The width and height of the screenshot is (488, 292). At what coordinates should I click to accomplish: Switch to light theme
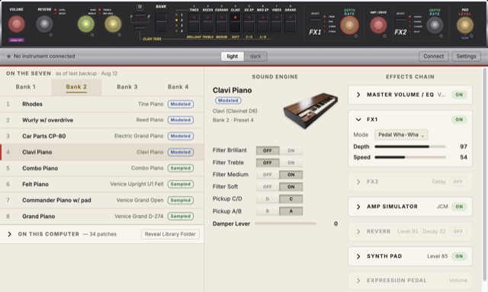point(232,56)
